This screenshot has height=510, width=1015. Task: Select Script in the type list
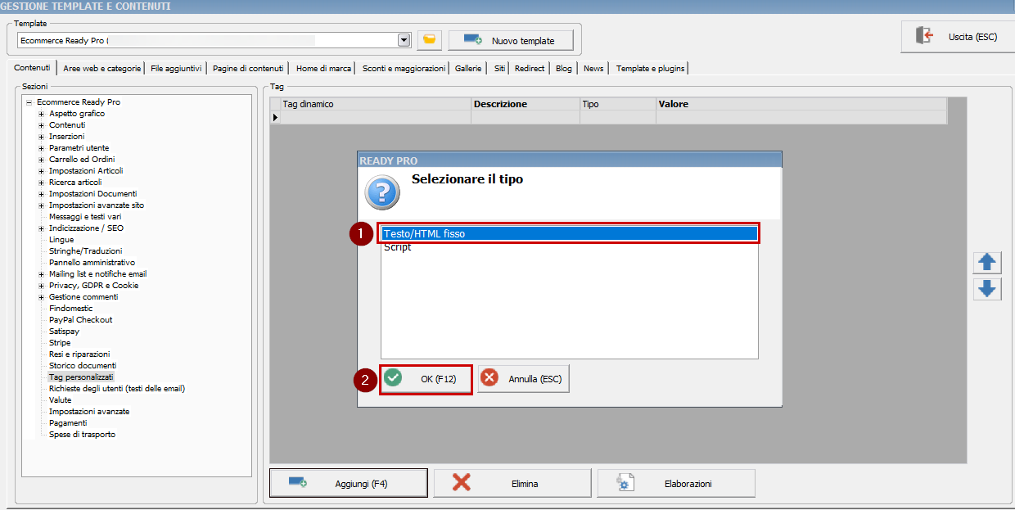click(398, 247)
